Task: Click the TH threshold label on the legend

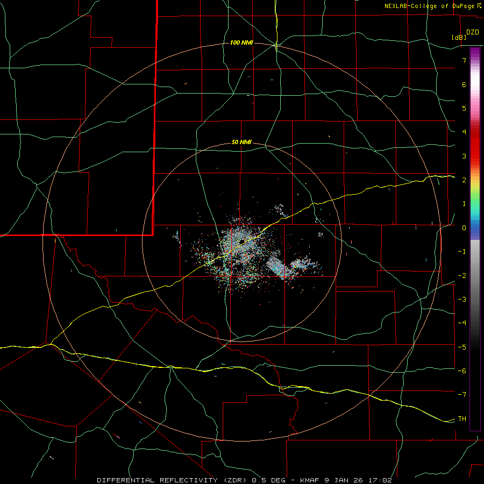Action: [x=462, y=419]
